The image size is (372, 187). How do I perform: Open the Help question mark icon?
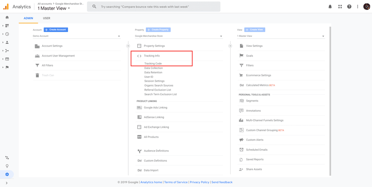[x=349, y=7]
